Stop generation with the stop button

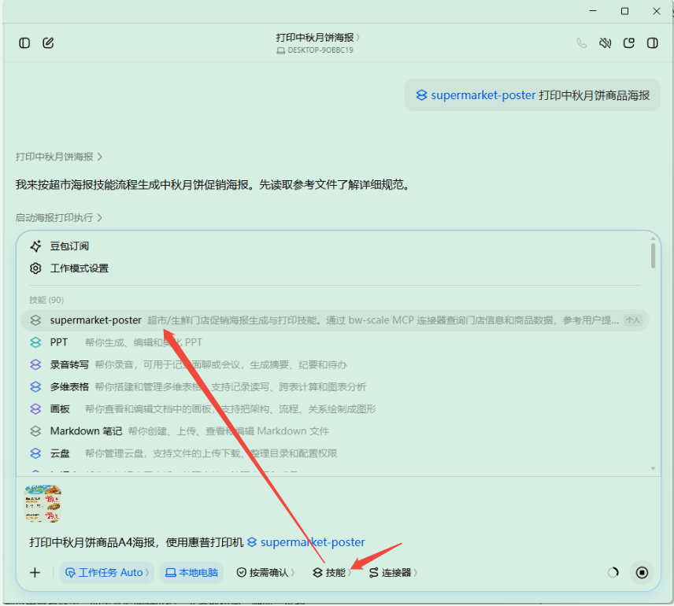click(x=643, y=572)
